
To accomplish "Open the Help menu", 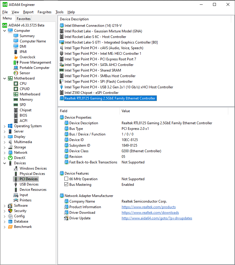I will tap(71, 12).
